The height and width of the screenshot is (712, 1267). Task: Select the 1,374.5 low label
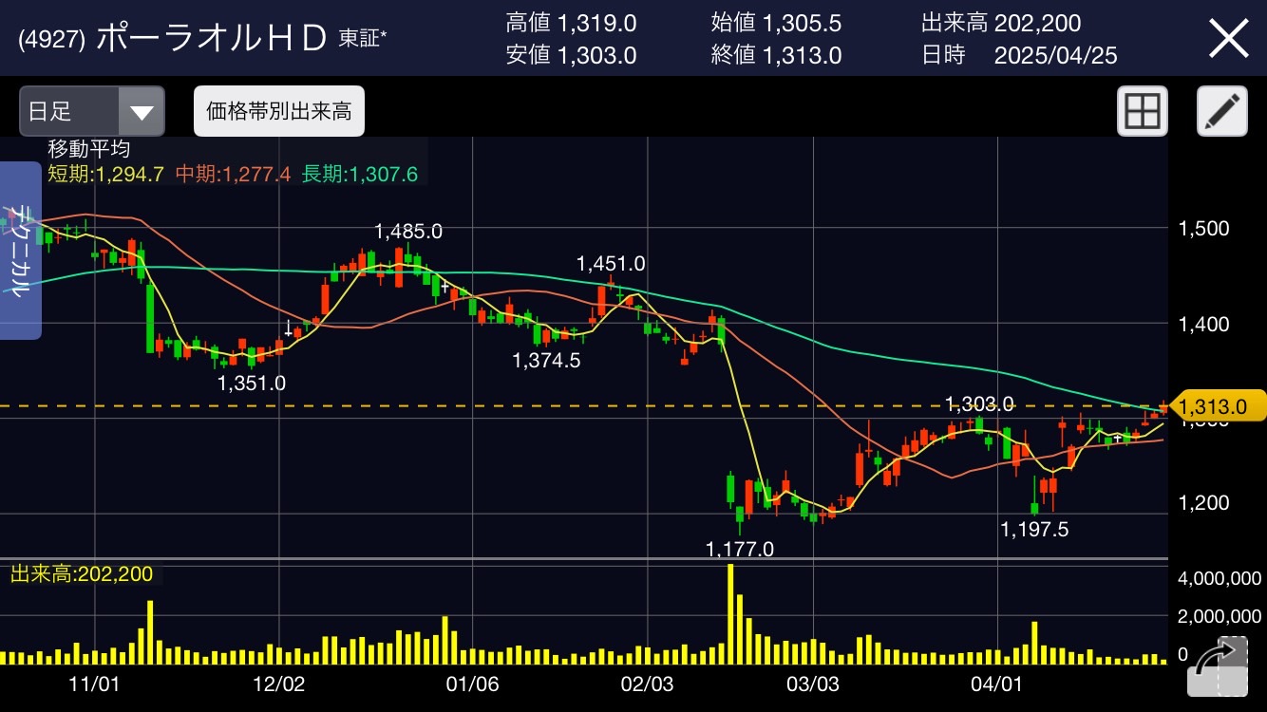[x=546, y=360]
